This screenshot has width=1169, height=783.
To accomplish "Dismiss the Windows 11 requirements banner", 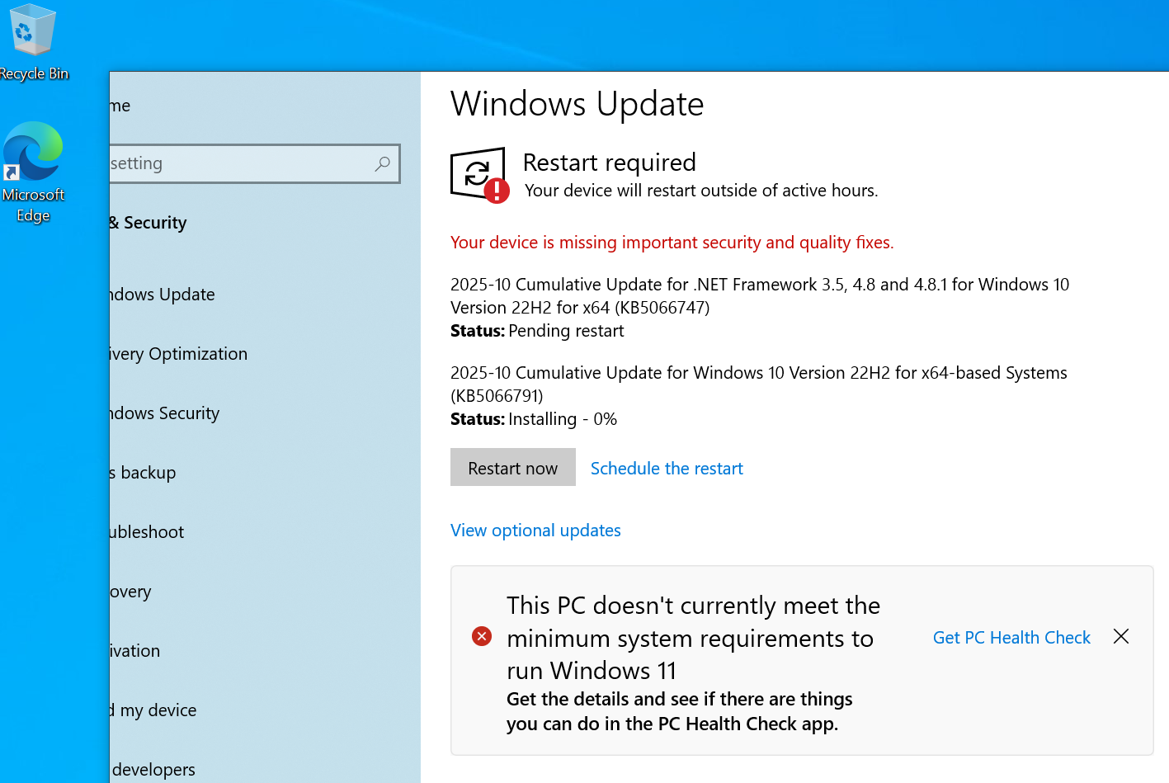I will tap(1120, 636).
